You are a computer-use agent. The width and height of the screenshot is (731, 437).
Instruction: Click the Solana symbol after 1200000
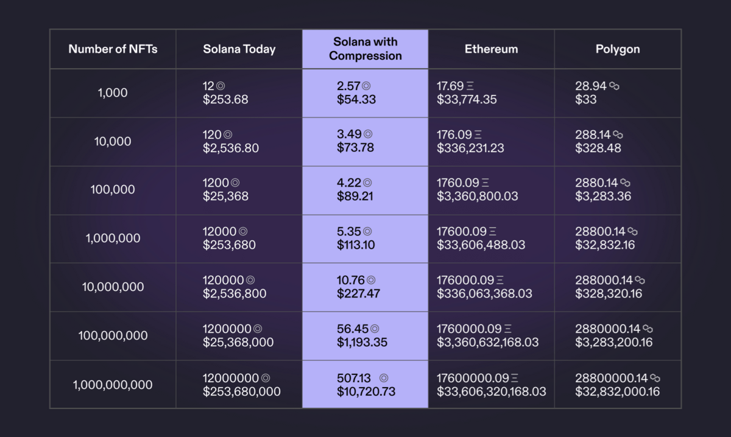click(x=258, y=329)
